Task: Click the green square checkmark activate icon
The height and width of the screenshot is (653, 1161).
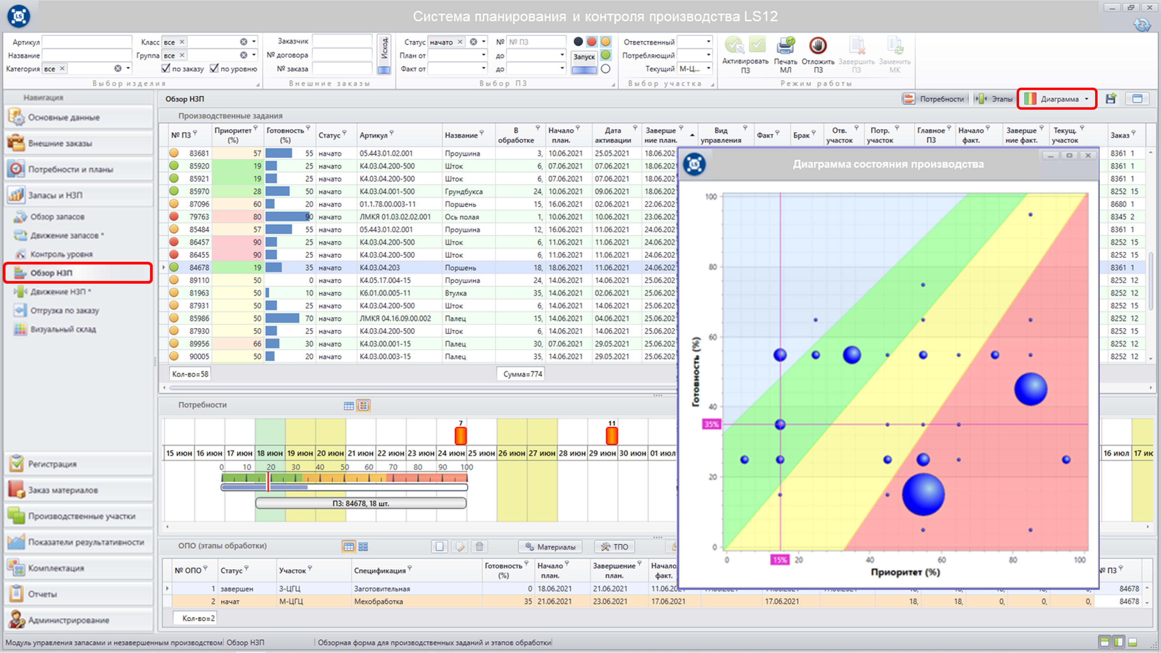Action: tap(757, 45)
